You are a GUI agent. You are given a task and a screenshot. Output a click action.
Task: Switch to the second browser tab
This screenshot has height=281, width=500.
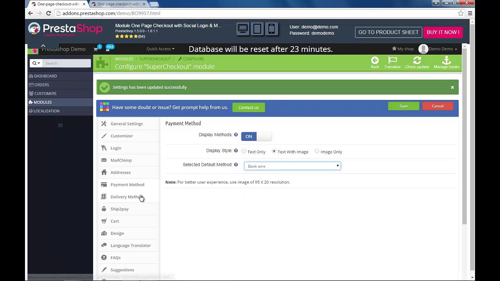(x=118, y=4)
